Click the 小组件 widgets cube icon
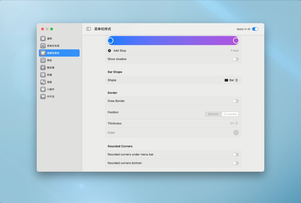The image size is (301, 203). [43, 89]
